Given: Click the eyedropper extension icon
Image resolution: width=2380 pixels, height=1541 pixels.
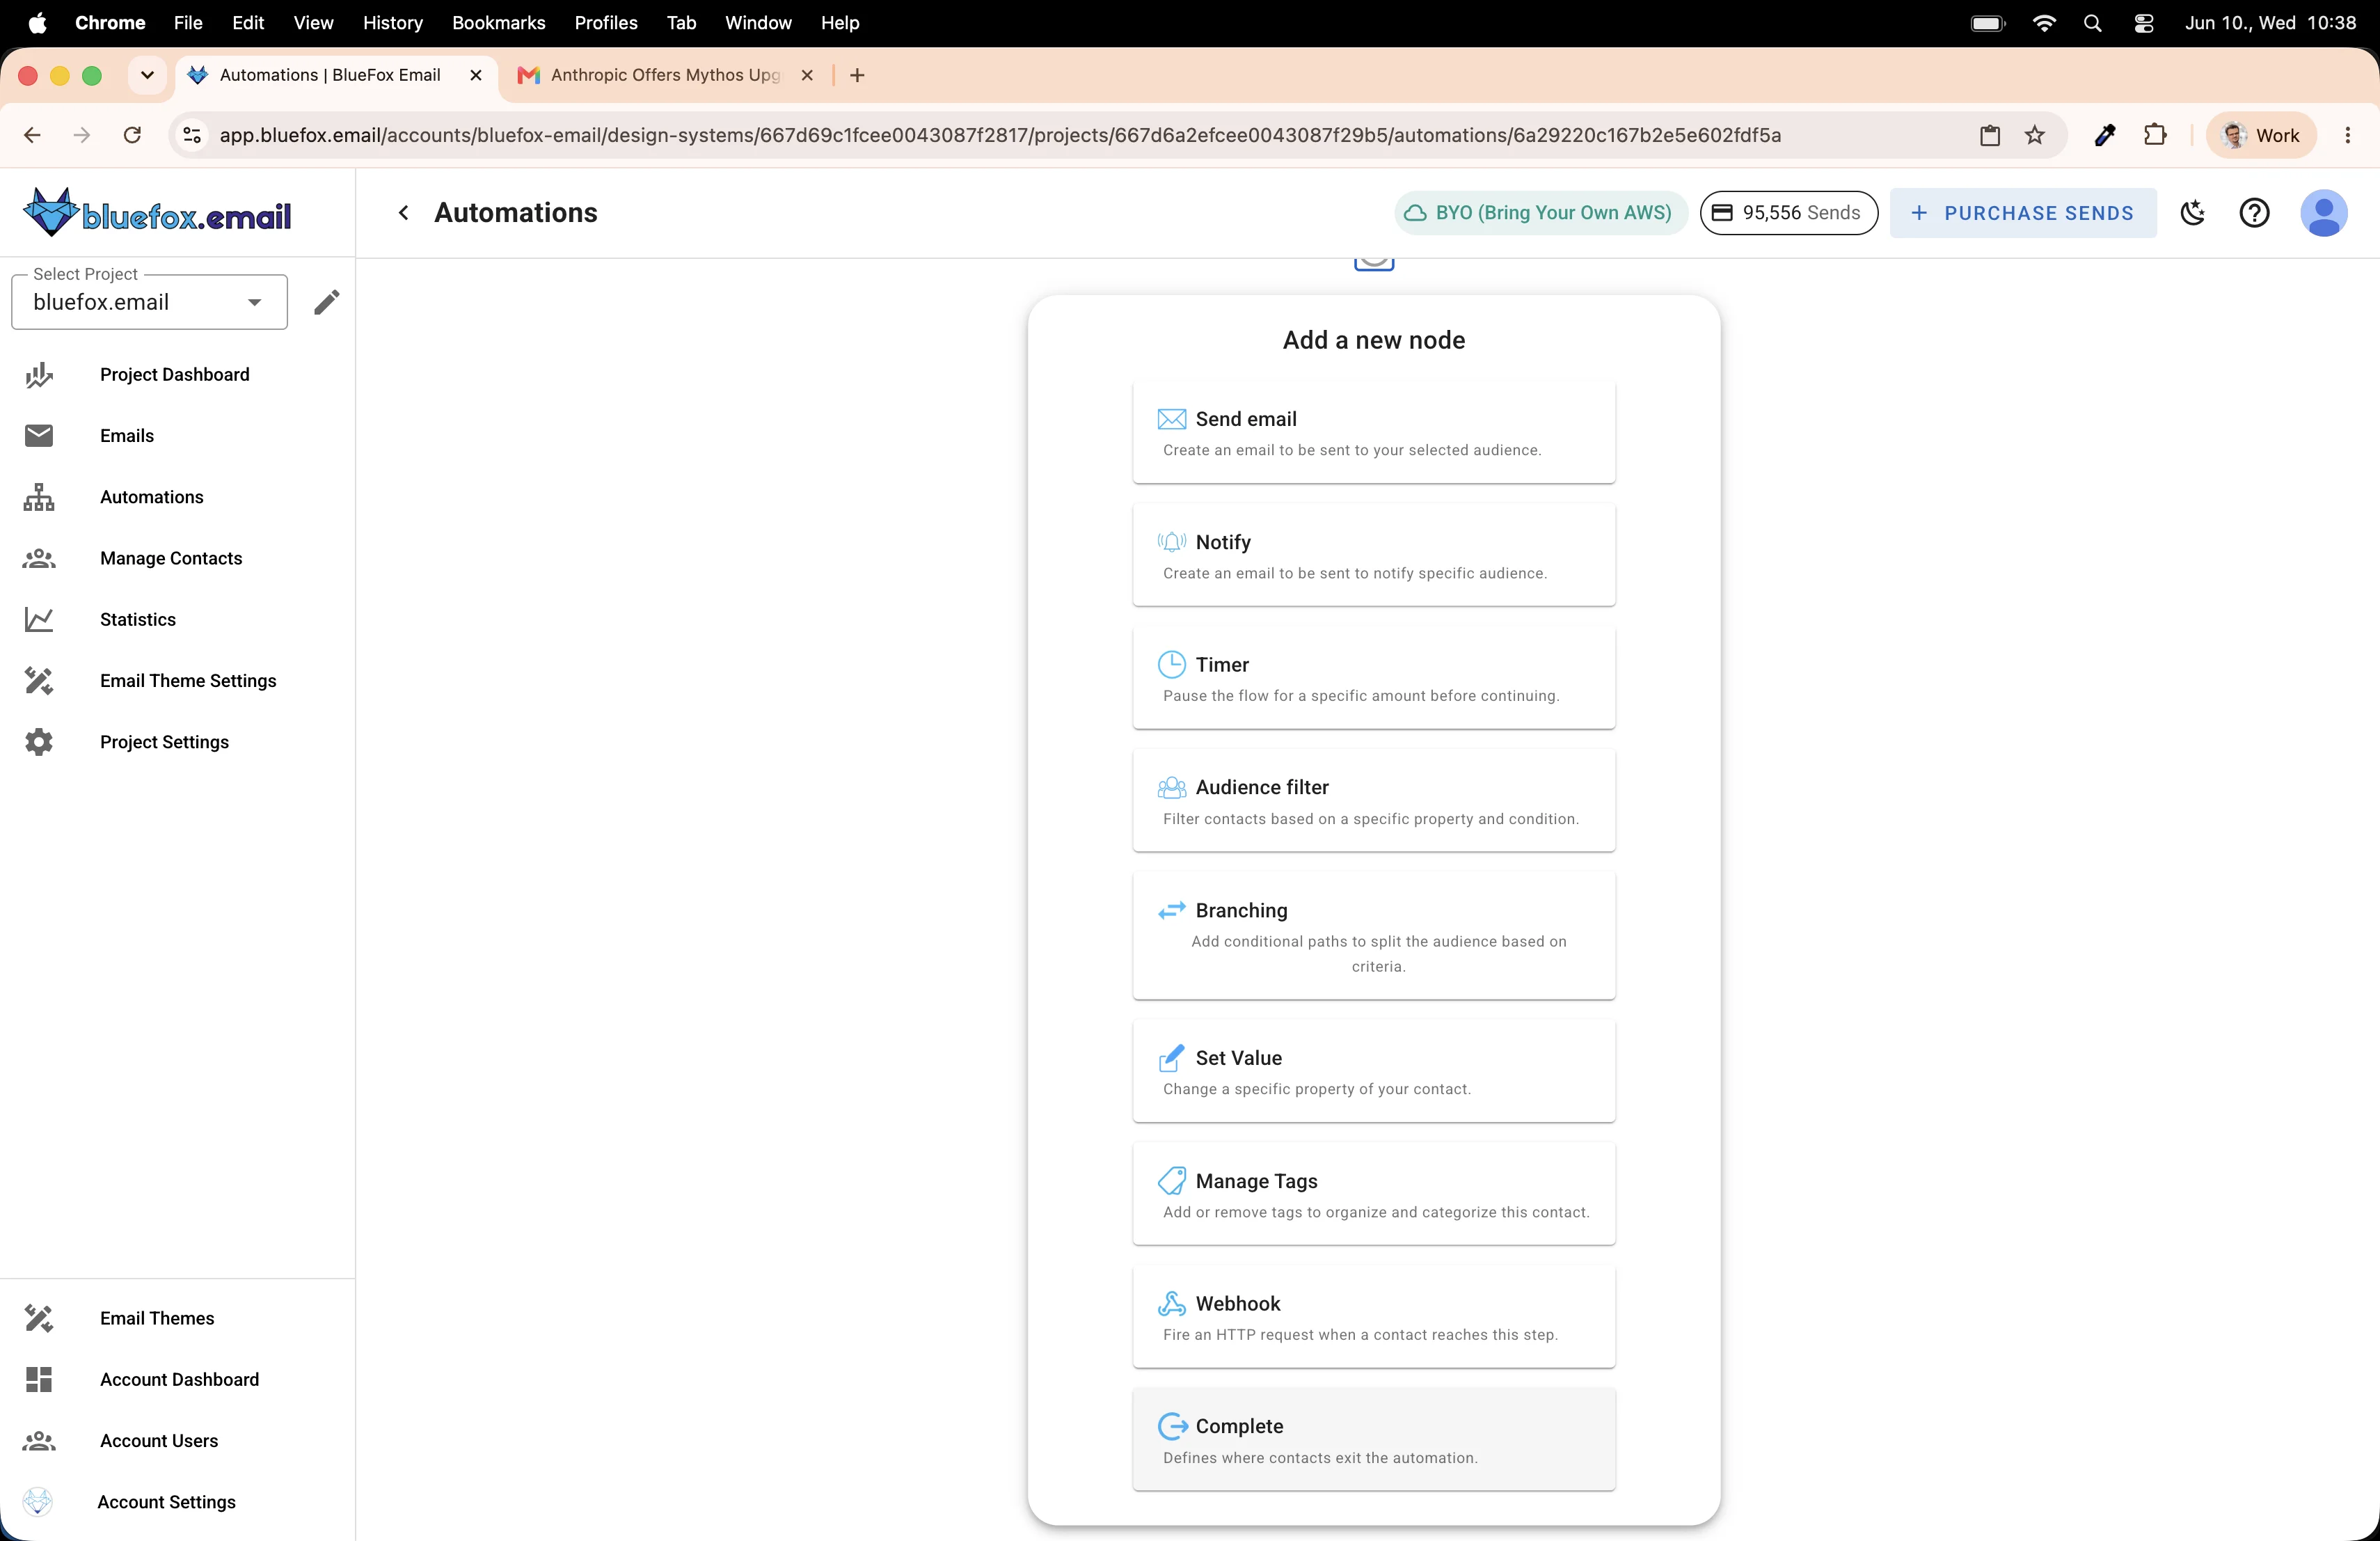Looking at the screenshot, I should pyautogui.click(x=2105, y=135).
